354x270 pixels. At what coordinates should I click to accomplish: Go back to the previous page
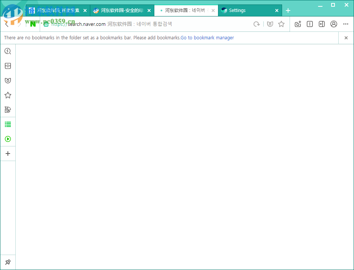[x=6, y=24]
